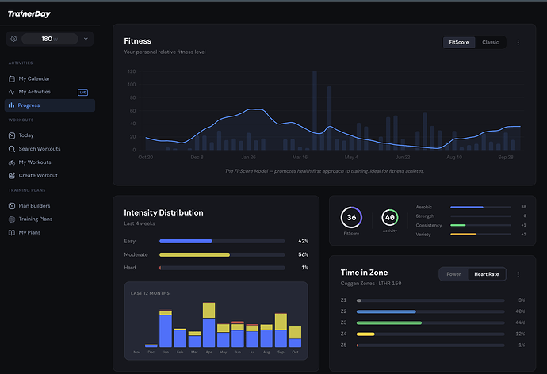Open Fitness card three-dot menu
Image resolution: width=547 pixels, height=374 pixels.
pyautogui.click(x=518, y=42)
